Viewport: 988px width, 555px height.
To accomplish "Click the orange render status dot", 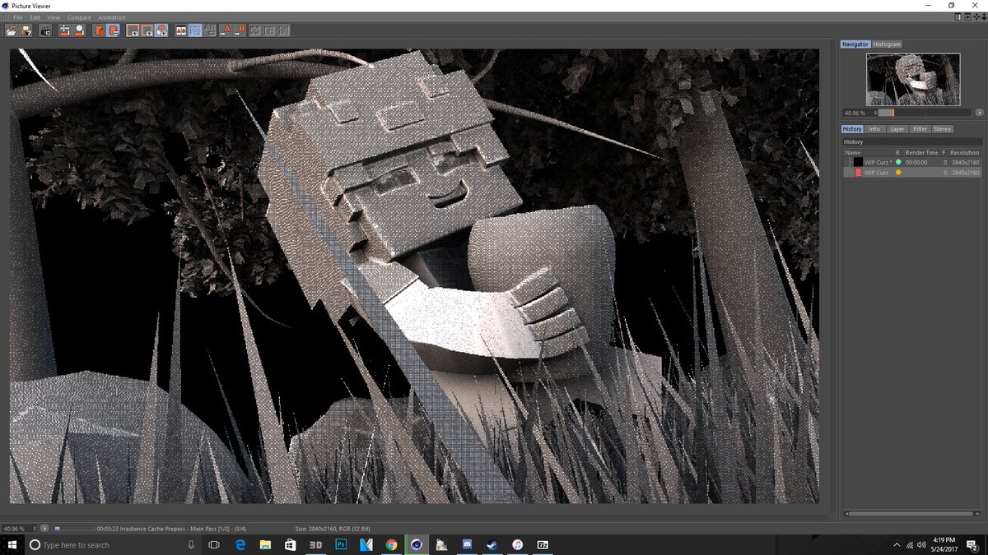I will pos(898,173).
